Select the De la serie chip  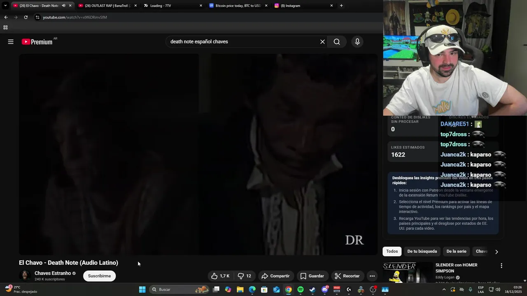coord(456,251)
